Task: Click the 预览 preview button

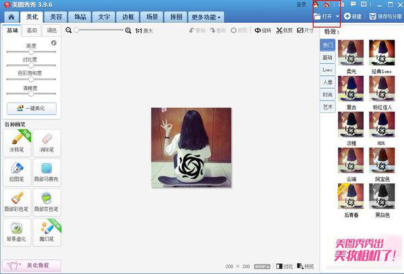Action: tap(305, 267)
